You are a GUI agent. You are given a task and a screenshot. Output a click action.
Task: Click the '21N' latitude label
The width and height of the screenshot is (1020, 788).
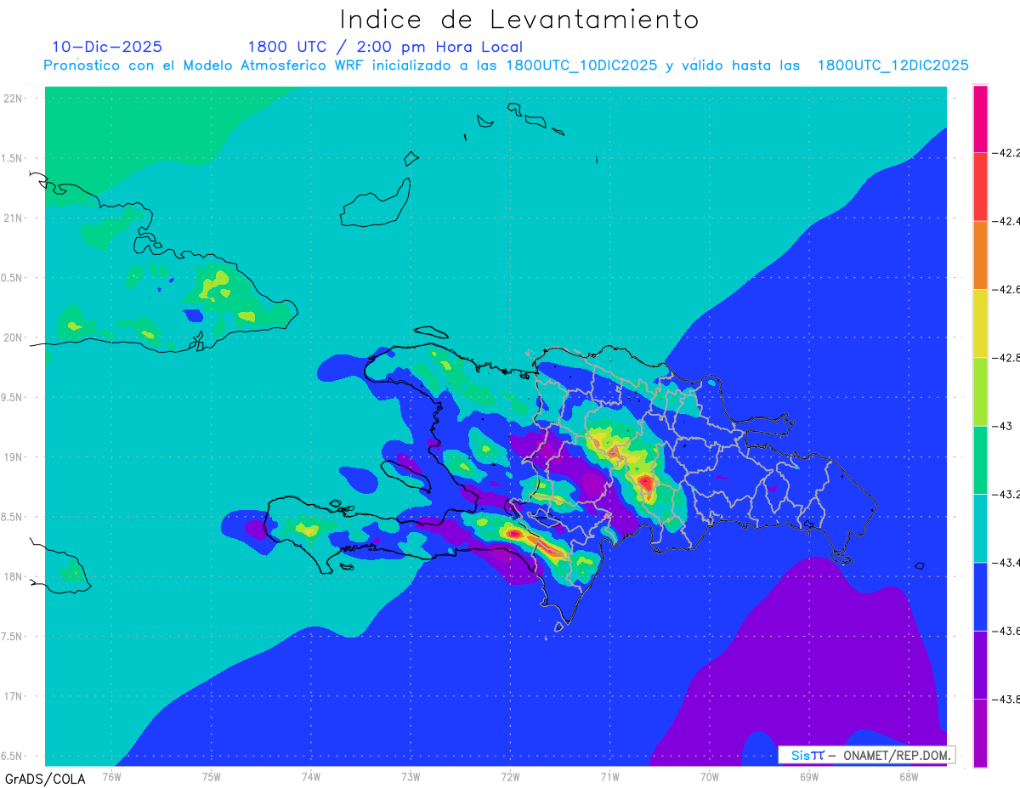[x=13, y=218]
